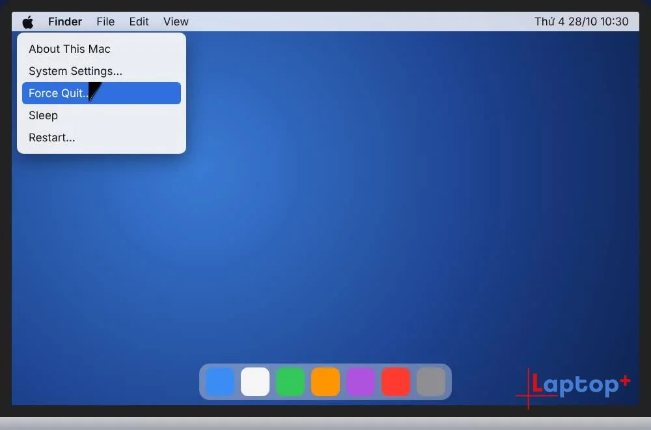The height and width of the screenshot is (430, 651).
Task: Open the Edit menu
Action: click(139, 21)
